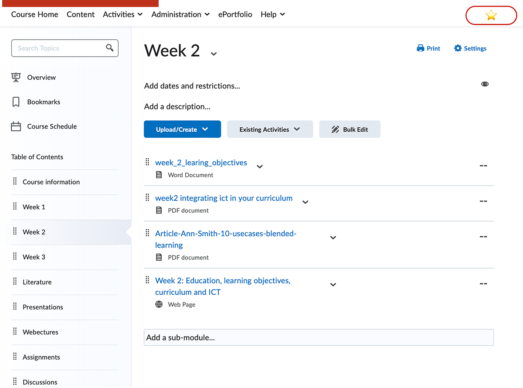
Task: Open the Administration menu
Action: tap(180, 14)
